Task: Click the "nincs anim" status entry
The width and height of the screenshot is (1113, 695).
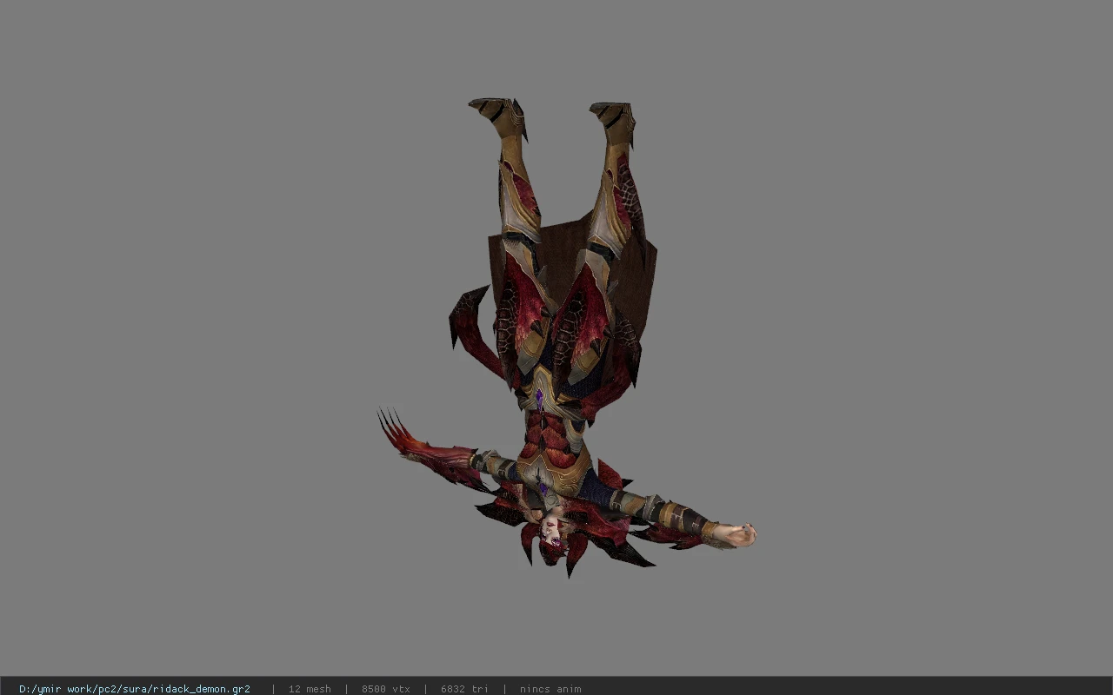Action: coord(550,689)
